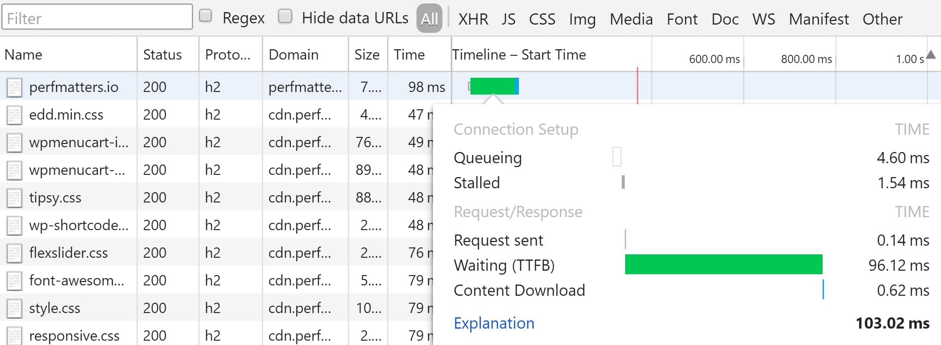Select the icon next to tipsy.css
Screen dimensions: 941x345
click(14, 197)
